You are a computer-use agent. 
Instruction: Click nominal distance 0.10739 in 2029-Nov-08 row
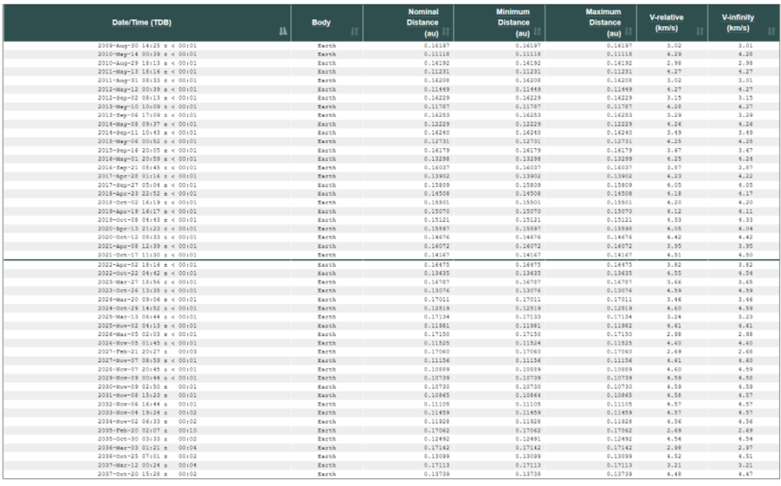pos(437,379)
